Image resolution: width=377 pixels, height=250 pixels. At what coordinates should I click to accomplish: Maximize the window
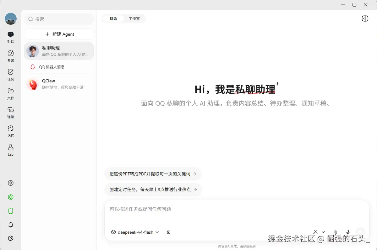354,5
